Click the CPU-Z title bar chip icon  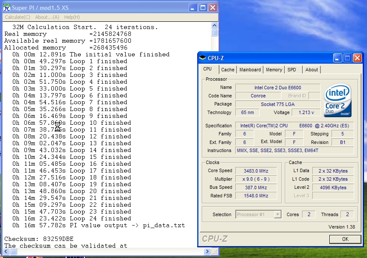point(202,58)
